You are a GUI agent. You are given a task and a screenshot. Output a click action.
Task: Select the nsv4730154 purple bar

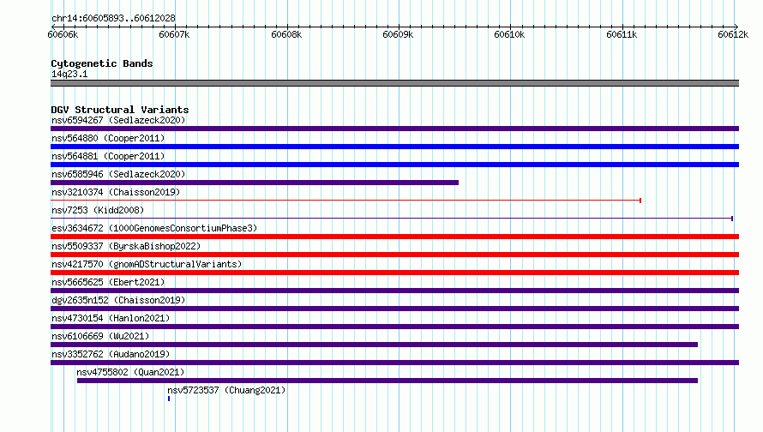click(394, 327)
